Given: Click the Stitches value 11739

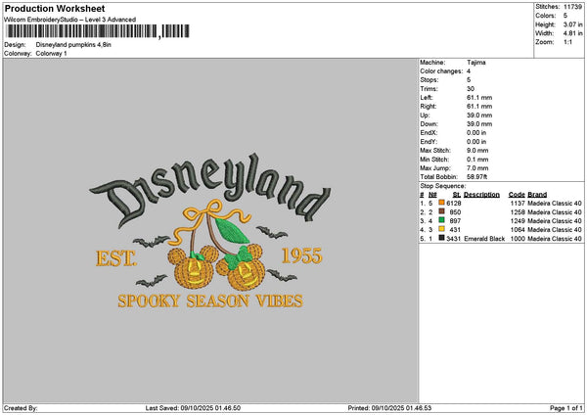Looking at the screenshot, I should point(572,7).
